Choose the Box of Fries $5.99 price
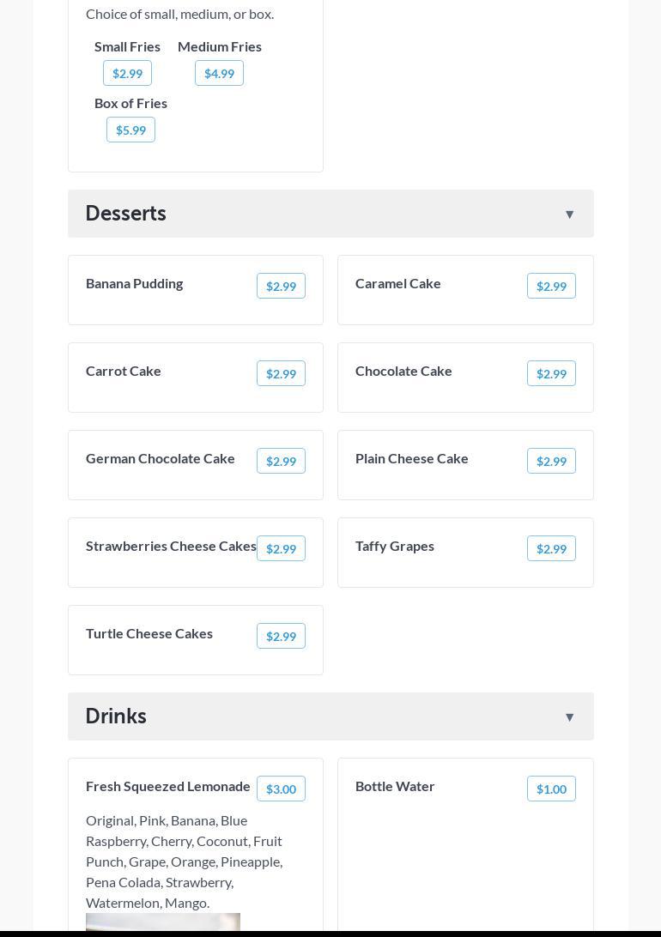The image size is (661, 937). [130, 130]
